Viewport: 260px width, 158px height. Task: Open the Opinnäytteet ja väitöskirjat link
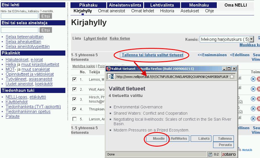coord(30,74)
